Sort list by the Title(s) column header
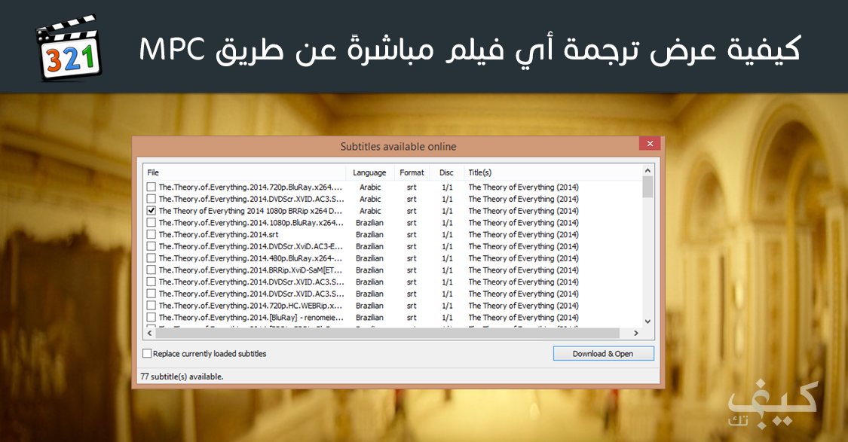The width and height of the screenshot is (848, 442). pyautogui.click(x=553, y=172)
